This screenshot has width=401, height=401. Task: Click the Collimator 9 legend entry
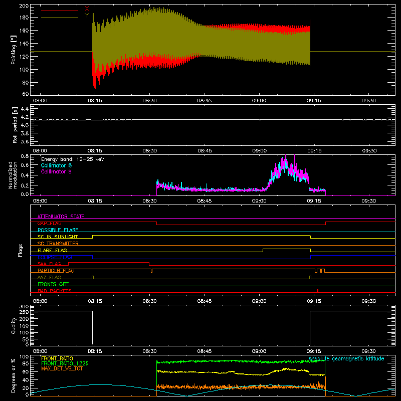(56, 171)
